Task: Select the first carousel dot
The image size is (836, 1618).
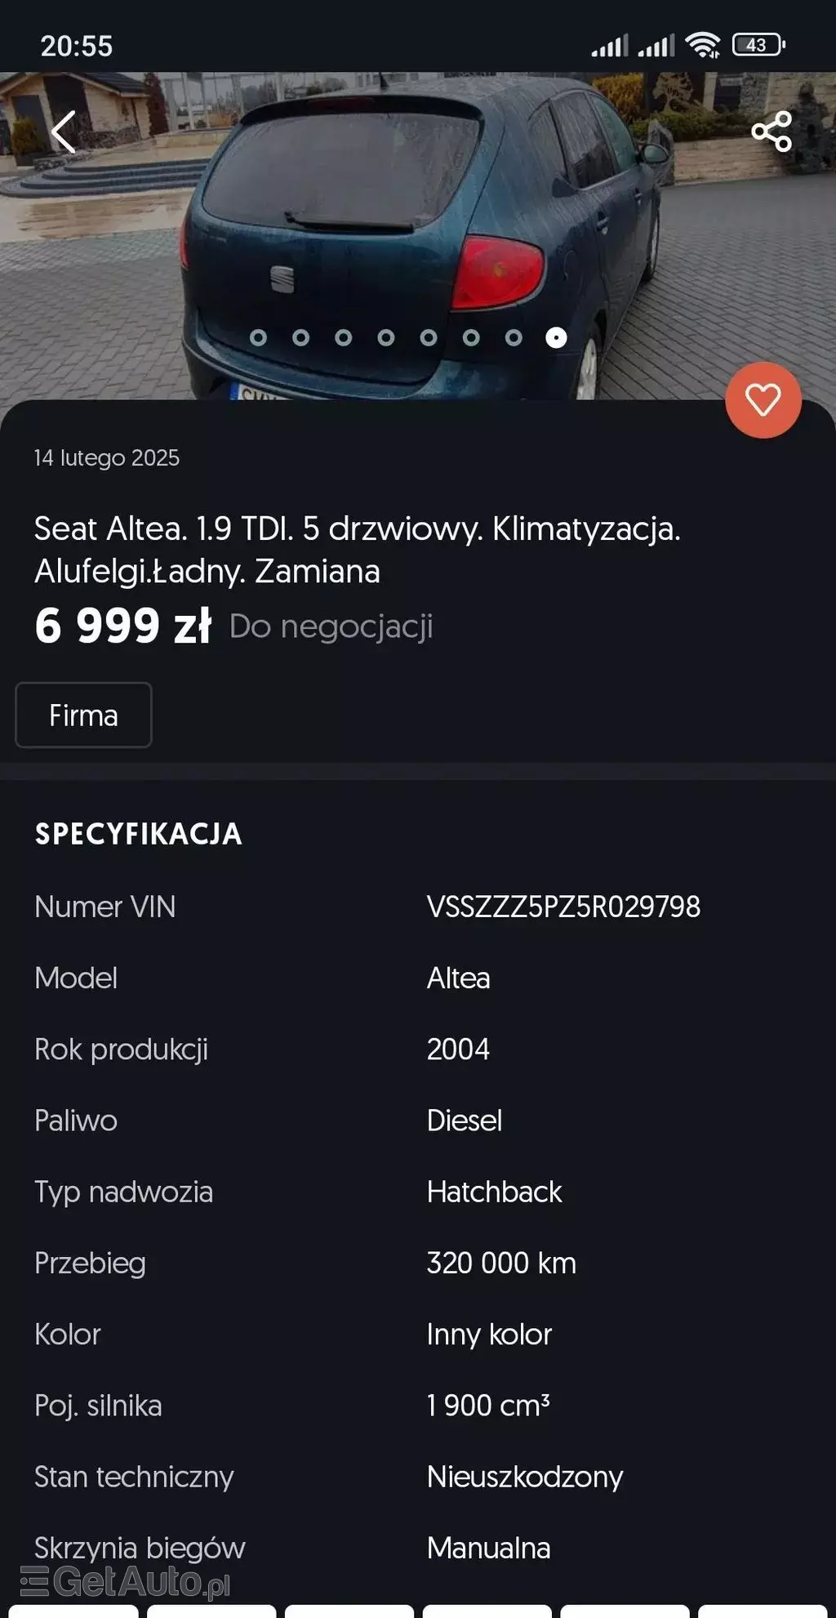Action: click(260, 336)
